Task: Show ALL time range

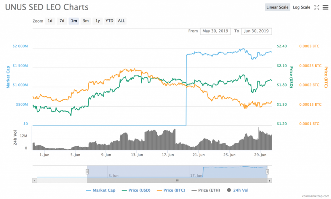Action: (x=121, y=21)
